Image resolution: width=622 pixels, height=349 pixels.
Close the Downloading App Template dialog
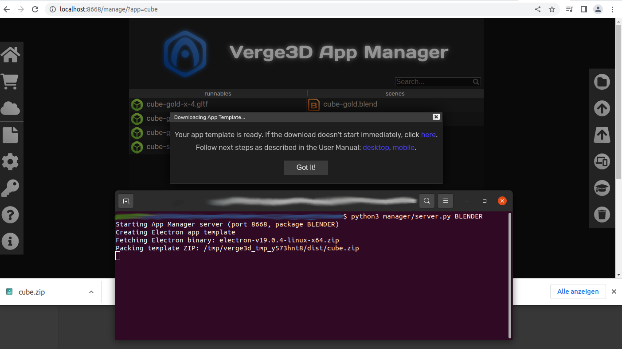pyautogui.click(x=436, y=117)
